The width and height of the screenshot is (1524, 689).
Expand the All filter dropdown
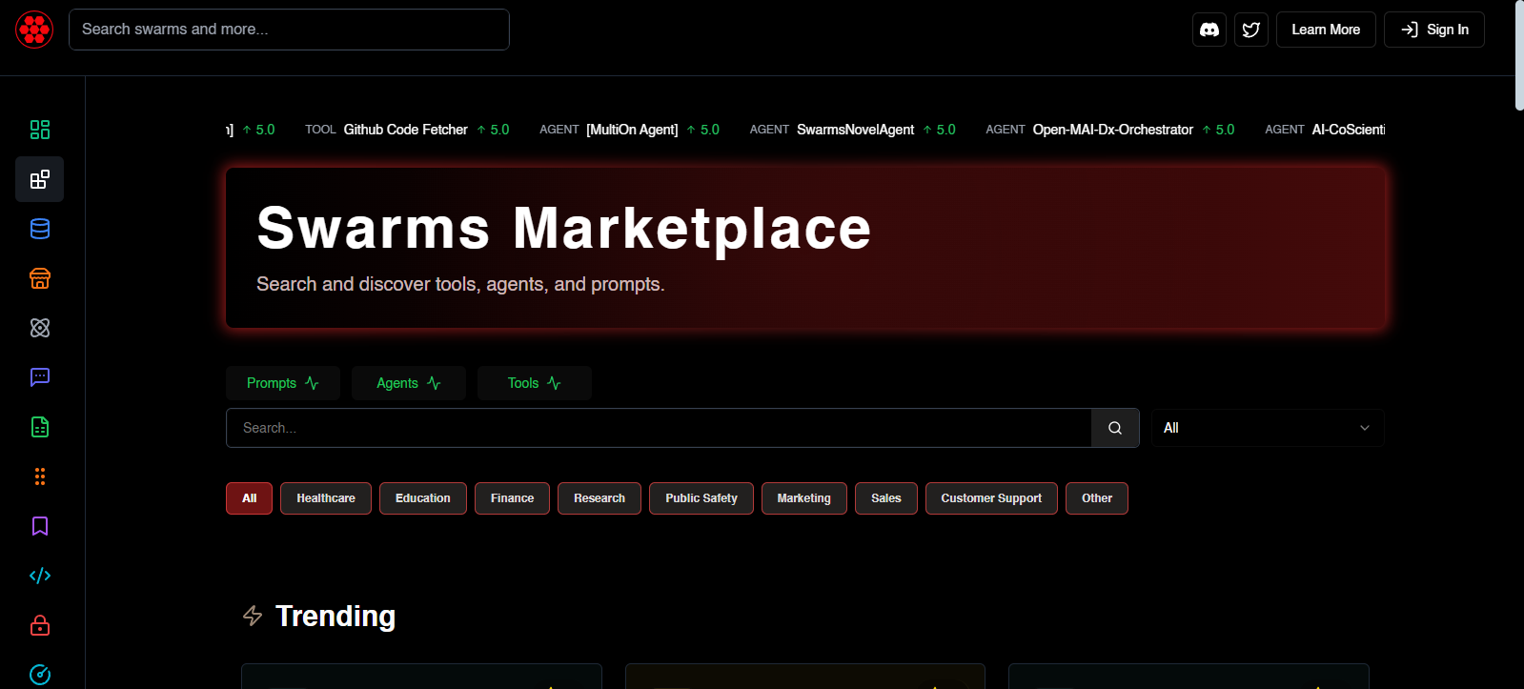(x=1268, y=428)
